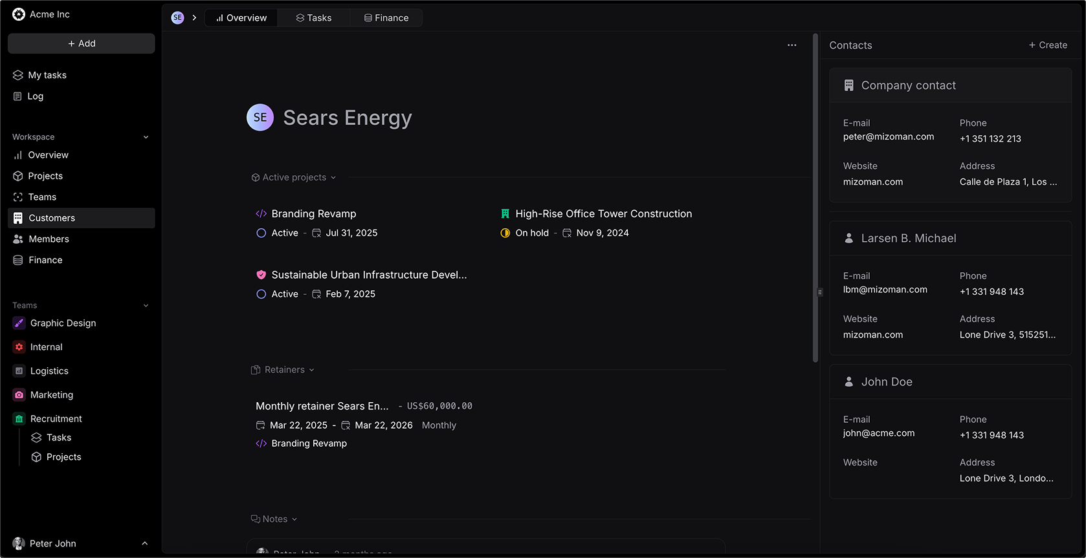Click the Recruitment team icon
Screen dimensions: 1086x558
click(19, 419)
